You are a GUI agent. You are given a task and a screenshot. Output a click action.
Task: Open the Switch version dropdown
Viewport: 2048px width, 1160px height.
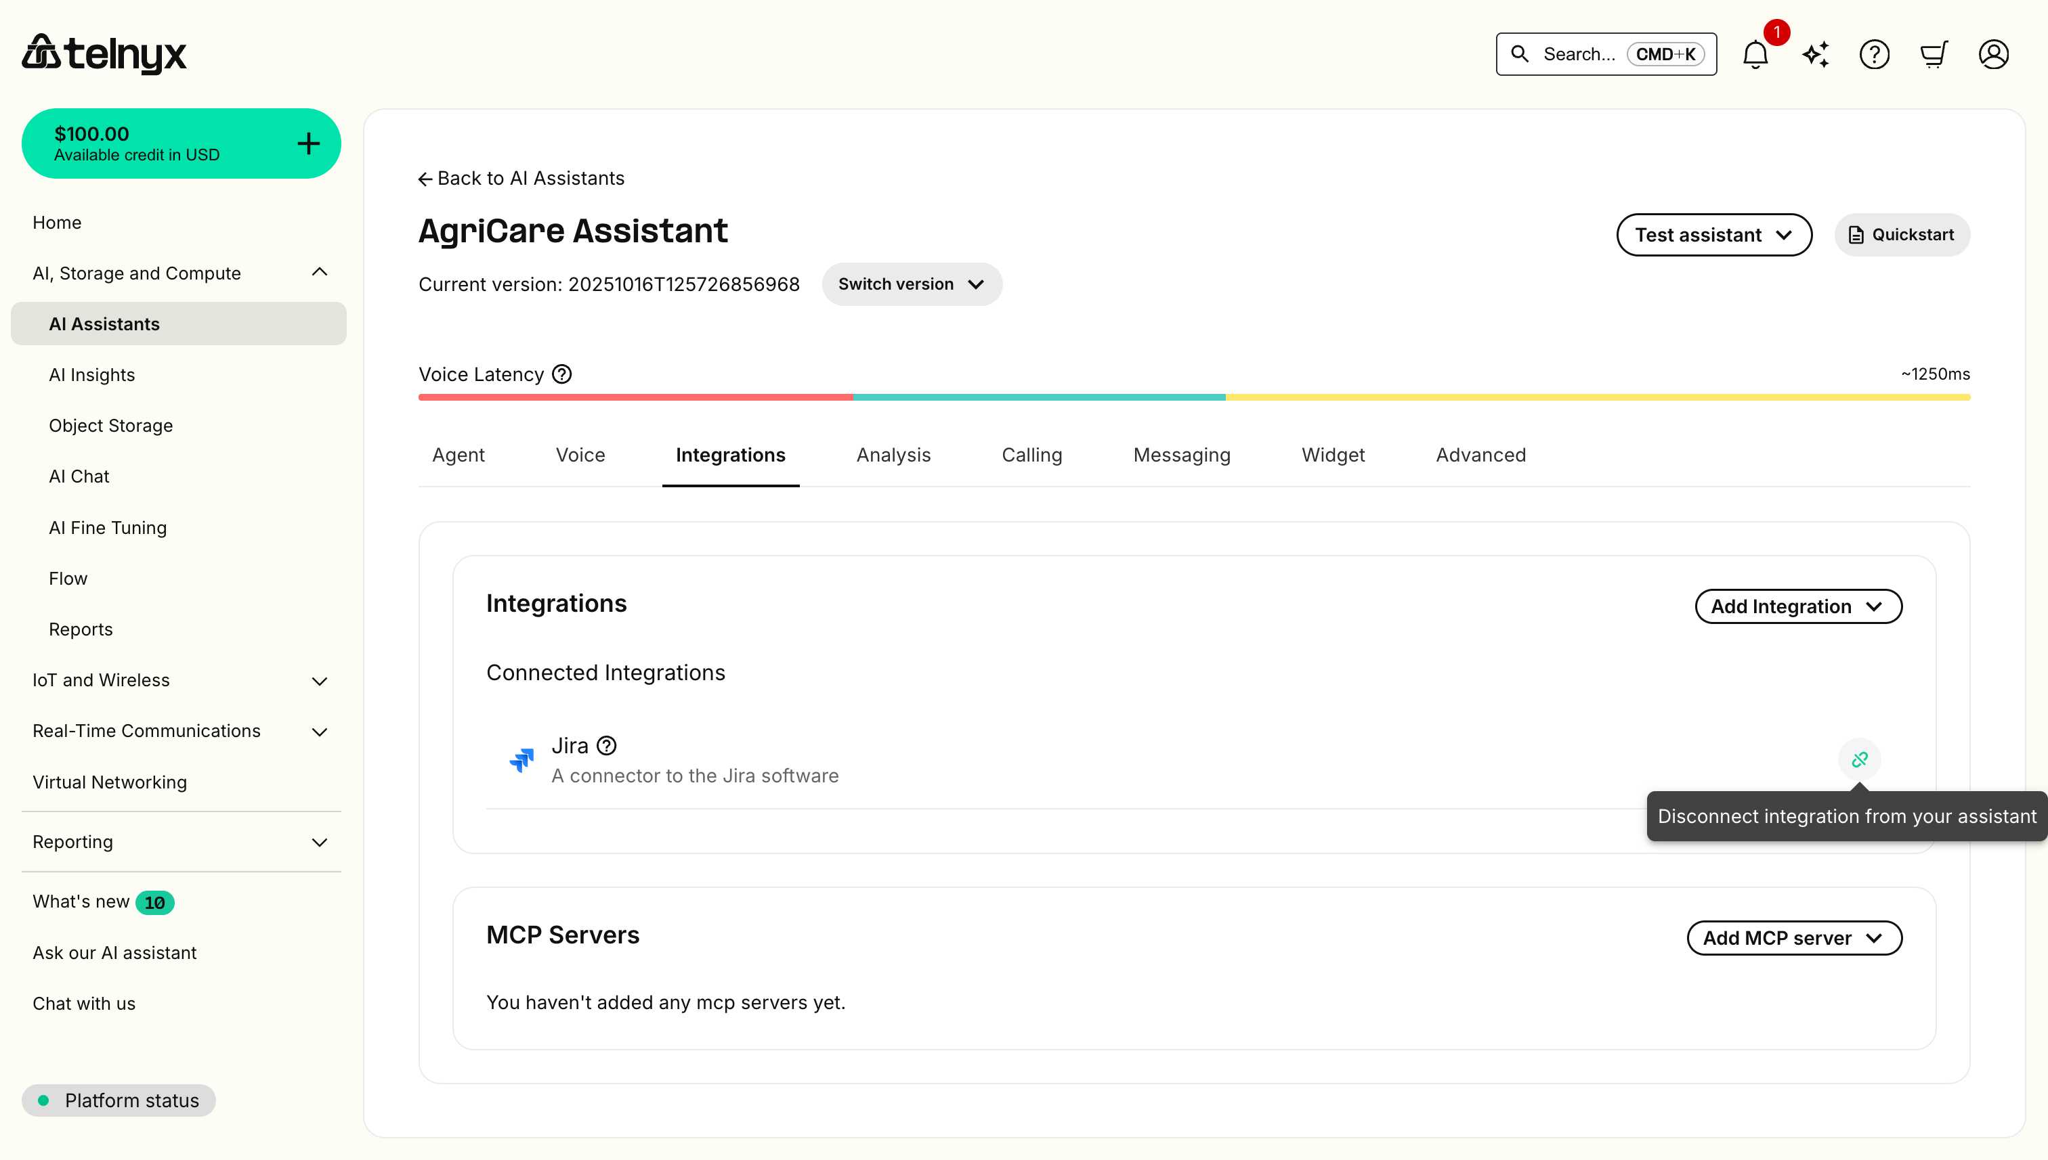[x=912, y=284]
